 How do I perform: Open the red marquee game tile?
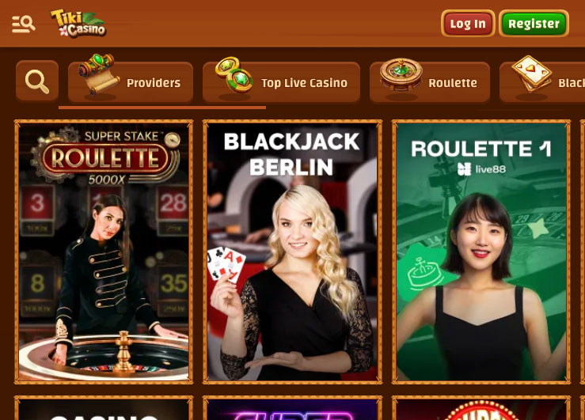[x=481, y=408]
